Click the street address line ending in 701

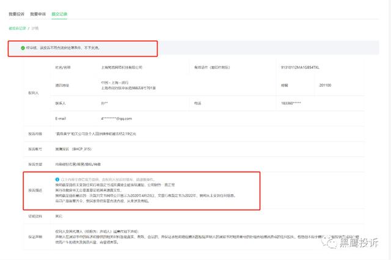point(128,88)
